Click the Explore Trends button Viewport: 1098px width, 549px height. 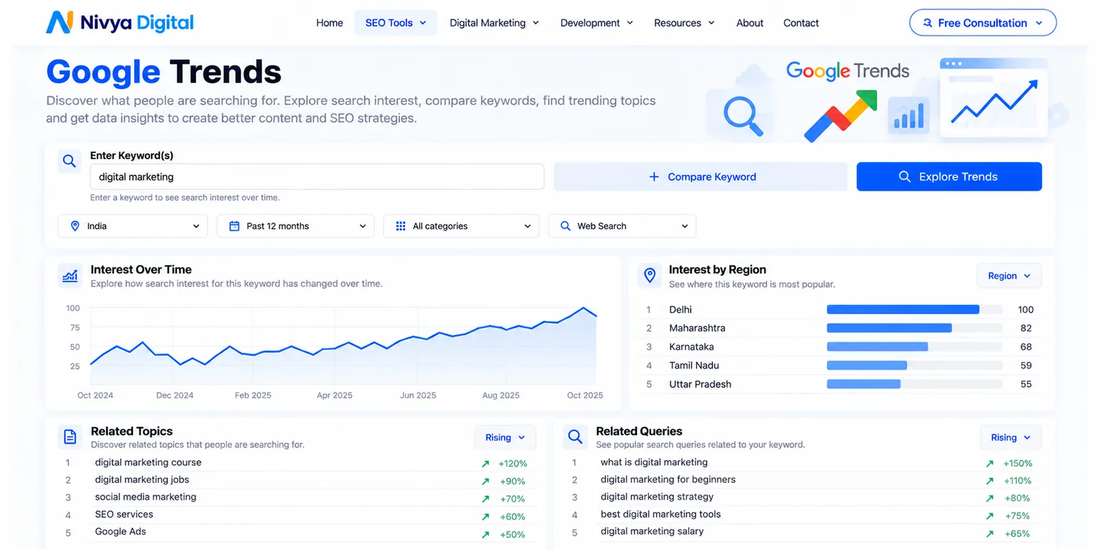point(949,176)
